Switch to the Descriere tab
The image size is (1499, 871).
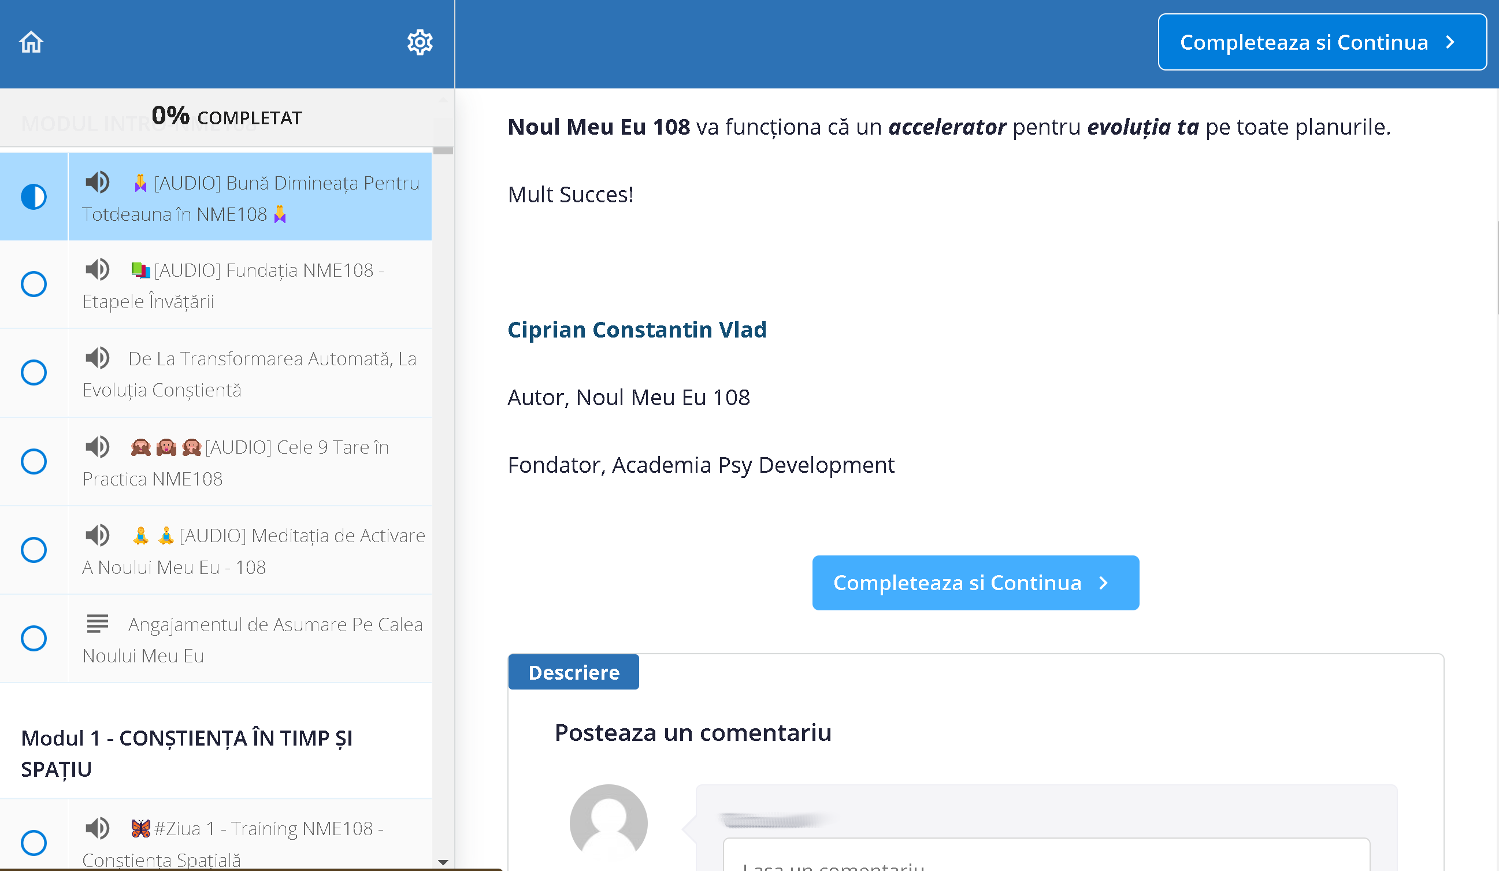(574, 672)
